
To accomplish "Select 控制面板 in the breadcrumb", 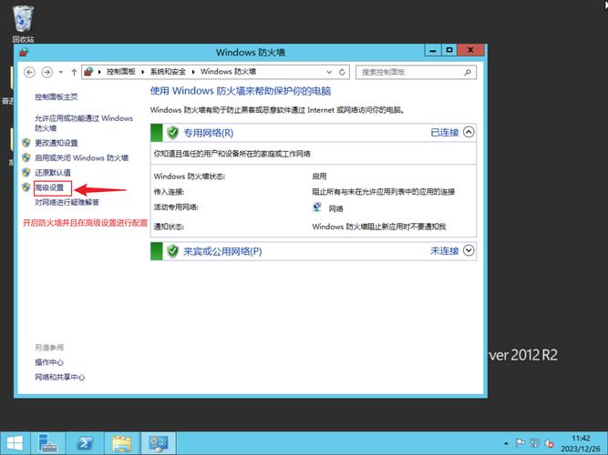I will (121, 72).
